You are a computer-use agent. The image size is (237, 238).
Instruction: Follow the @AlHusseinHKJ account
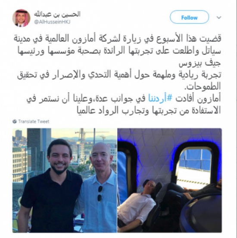(189, 17)
